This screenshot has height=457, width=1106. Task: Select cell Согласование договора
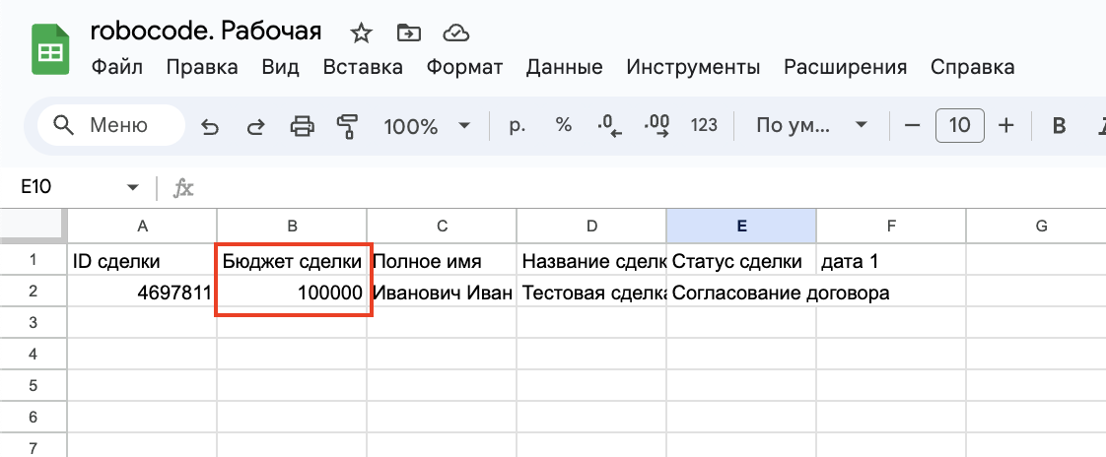point(741,292)
